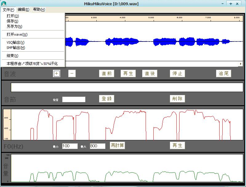Viewport: 246px width, 187px height.
Task: Recalculate pitch with 再計算 button
Action: pos(117,145)
